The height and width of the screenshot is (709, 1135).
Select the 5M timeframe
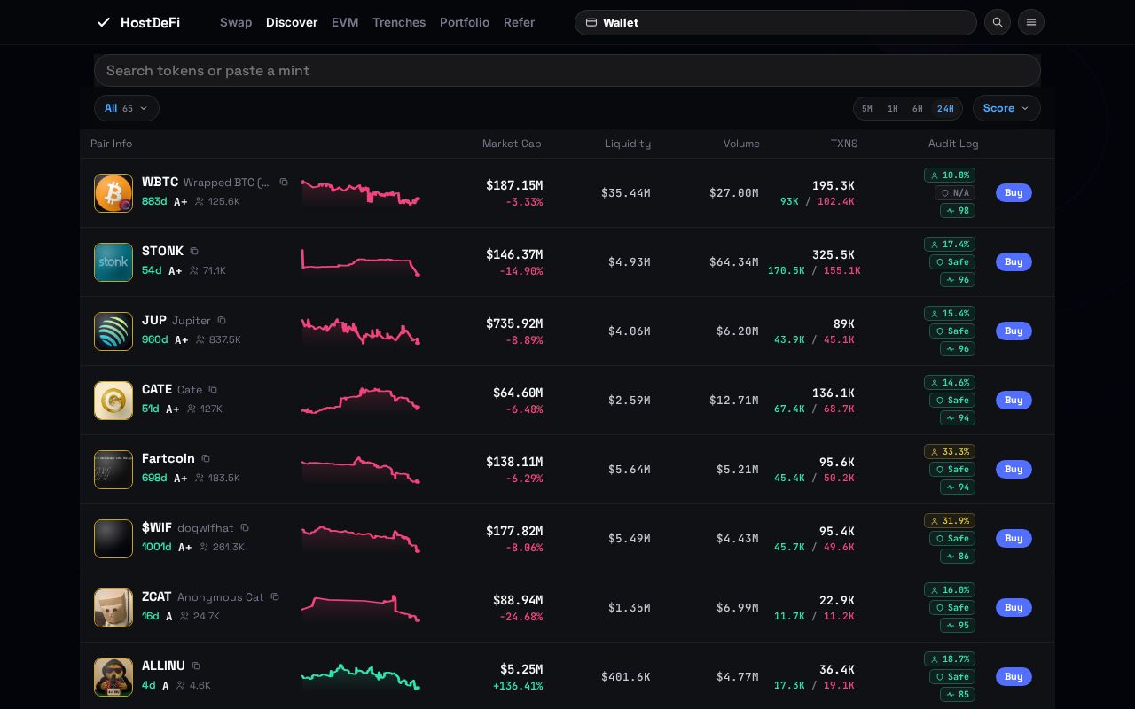click(x=867, y=108)
